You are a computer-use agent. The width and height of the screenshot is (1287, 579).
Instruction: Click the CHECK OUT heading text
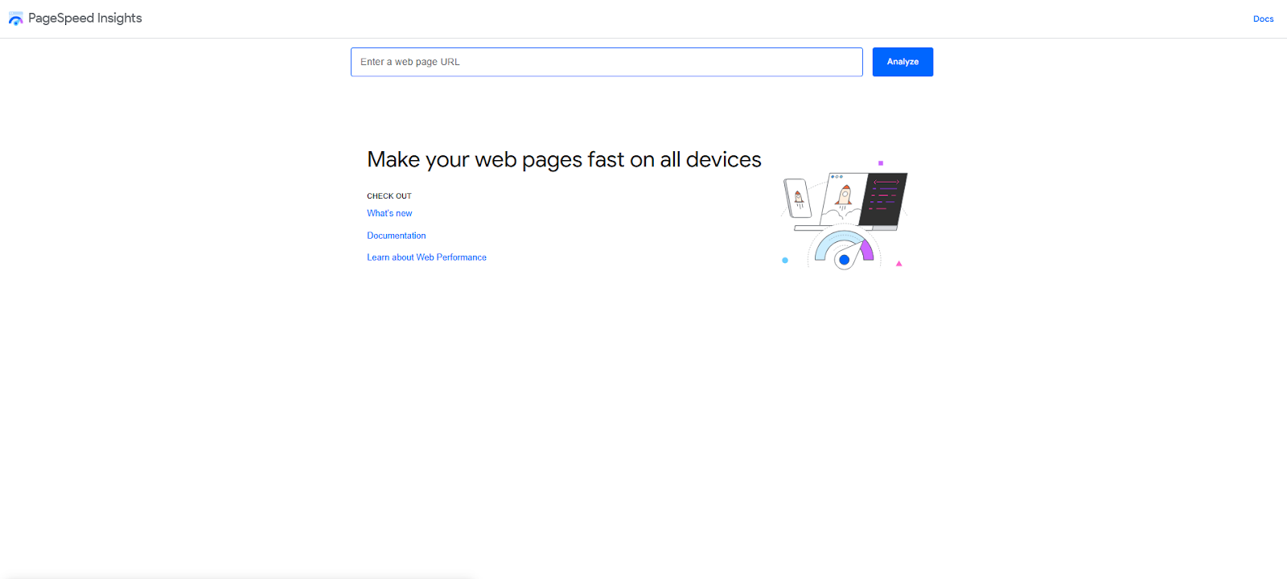click(389, 196)
